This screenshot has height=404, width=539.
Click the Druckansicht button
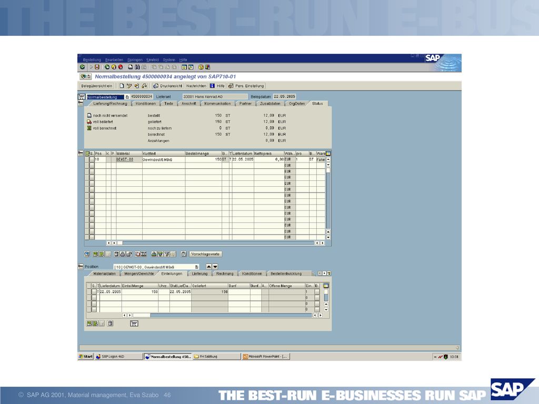(168, 86)
